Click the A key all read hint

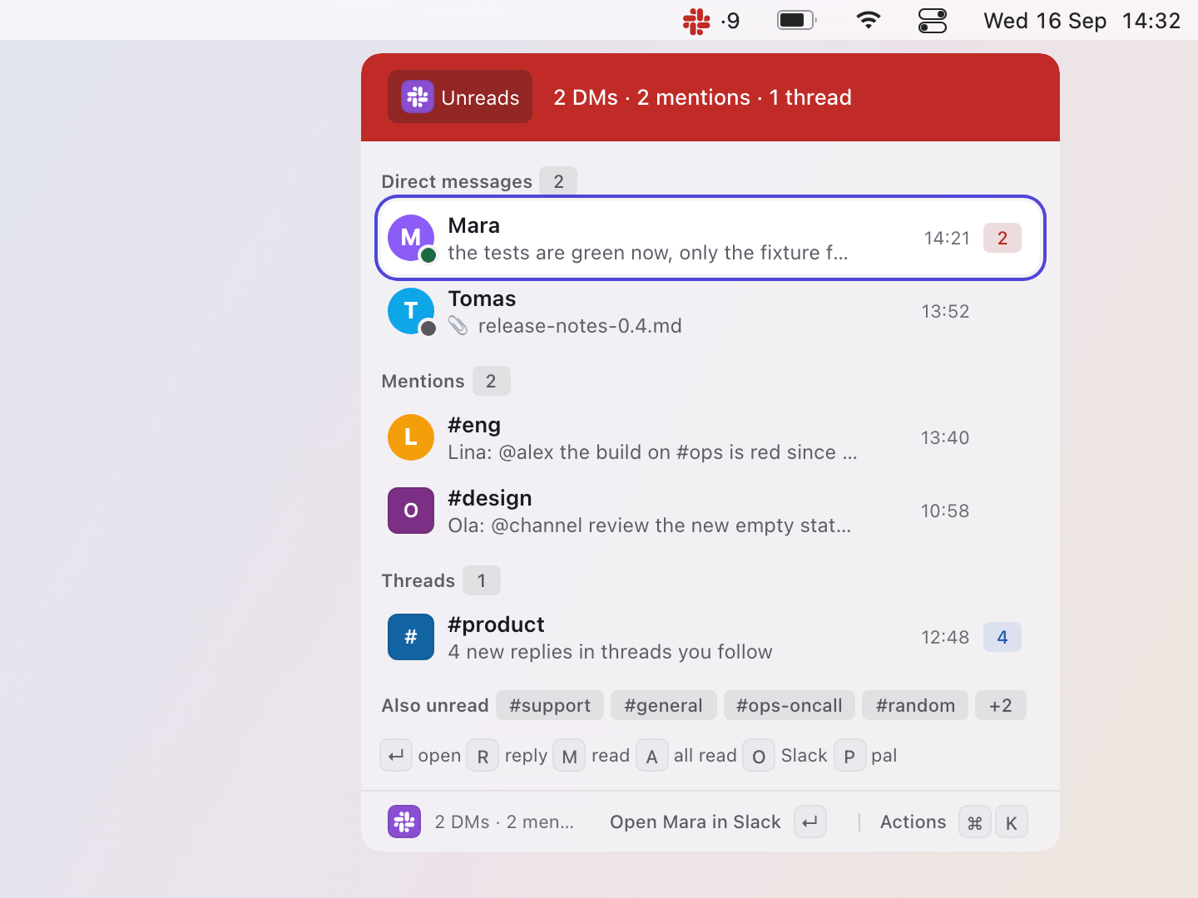tap(652, 755)
